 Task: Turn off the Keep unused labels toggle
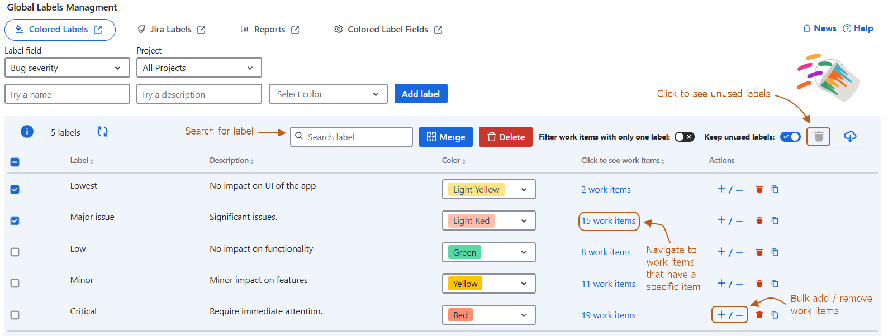click(790, 137)
